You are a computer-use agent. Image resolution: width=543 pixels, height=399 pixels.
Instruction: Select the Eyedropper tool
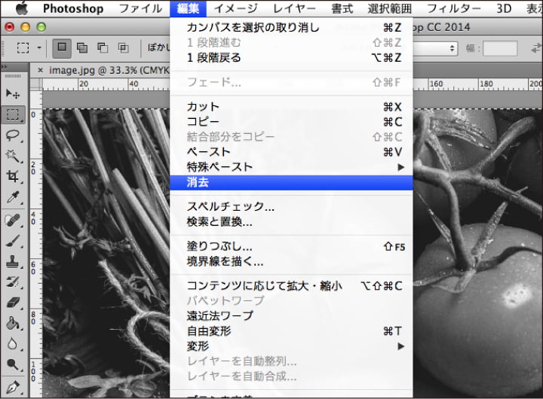point(13,197)
